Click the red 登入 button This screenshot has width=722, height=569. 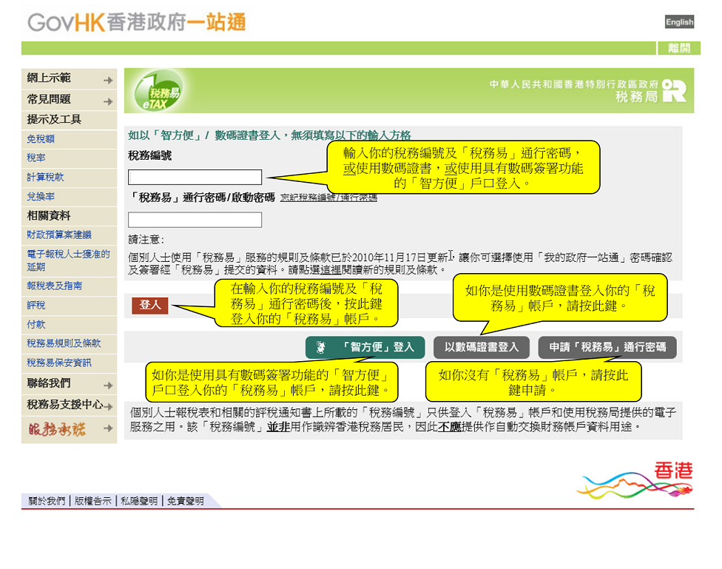click(150, 305)
